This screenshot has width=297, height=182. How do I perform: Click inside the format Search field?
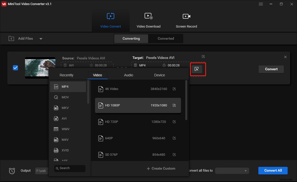[70, 168]
